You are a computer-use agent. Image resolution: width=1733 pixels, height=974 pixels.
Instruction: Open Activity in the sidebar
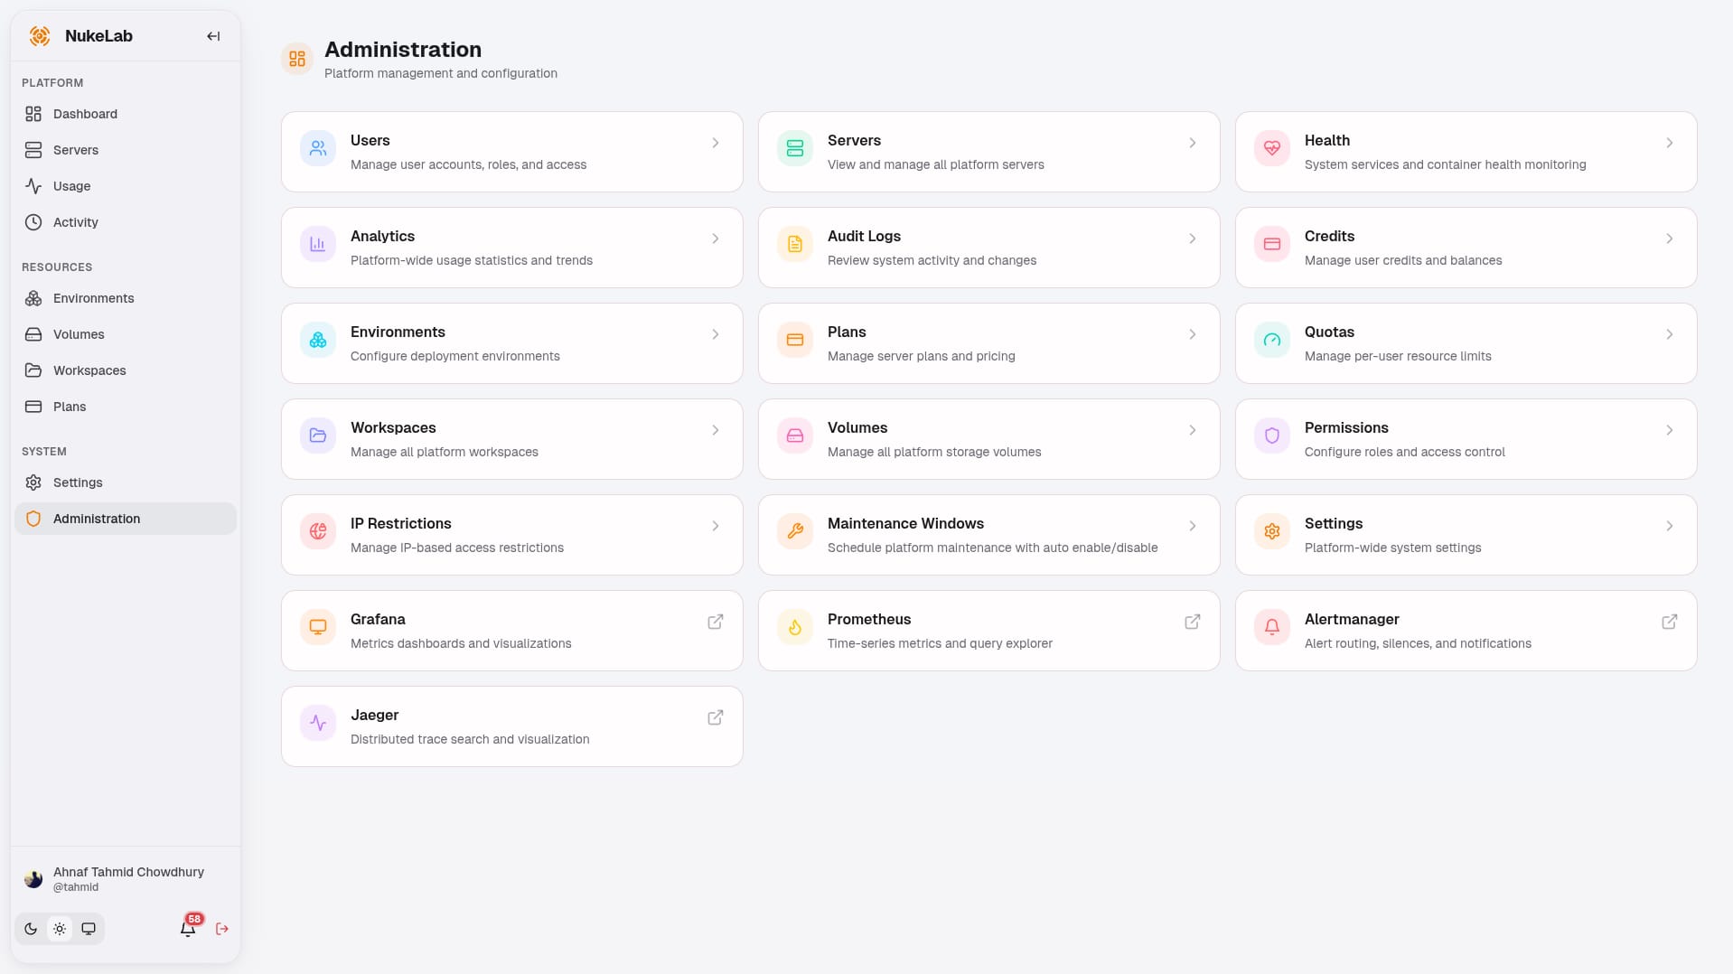(126, 222)
